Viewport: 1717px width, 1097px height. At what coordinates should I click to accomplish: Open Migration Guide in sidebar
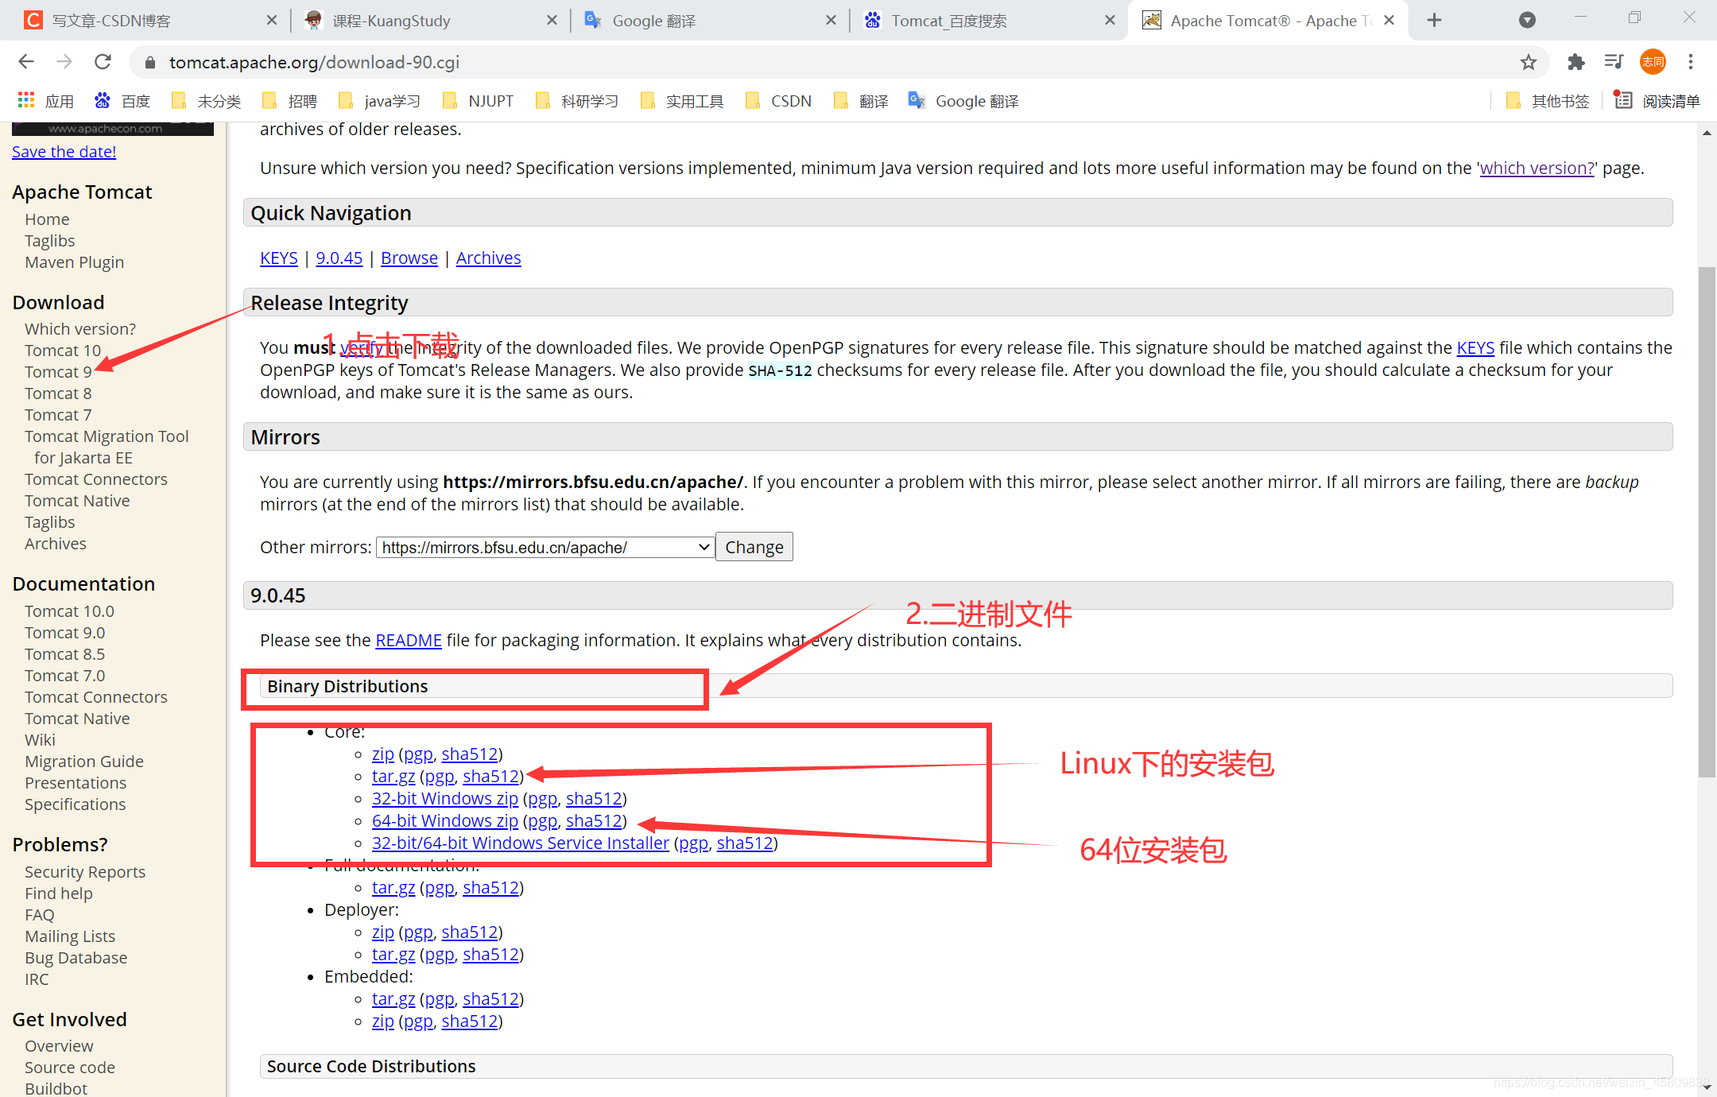[x=84, y=762]
